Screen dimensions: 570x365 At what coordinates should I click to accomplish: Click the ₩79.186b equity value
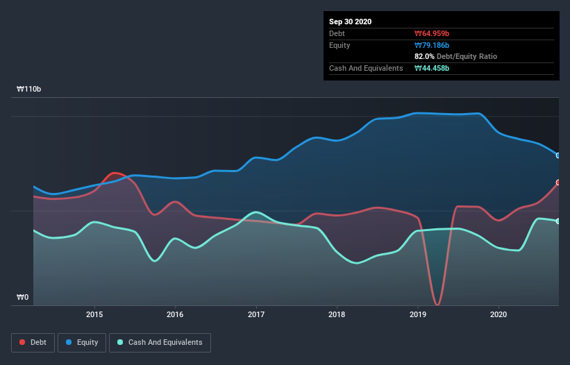pos(432,45)
